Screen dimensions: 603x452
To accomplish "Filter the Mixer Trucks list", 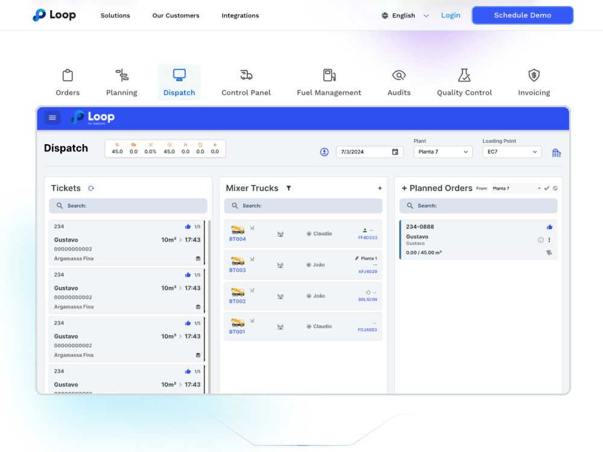I will 288,188.
